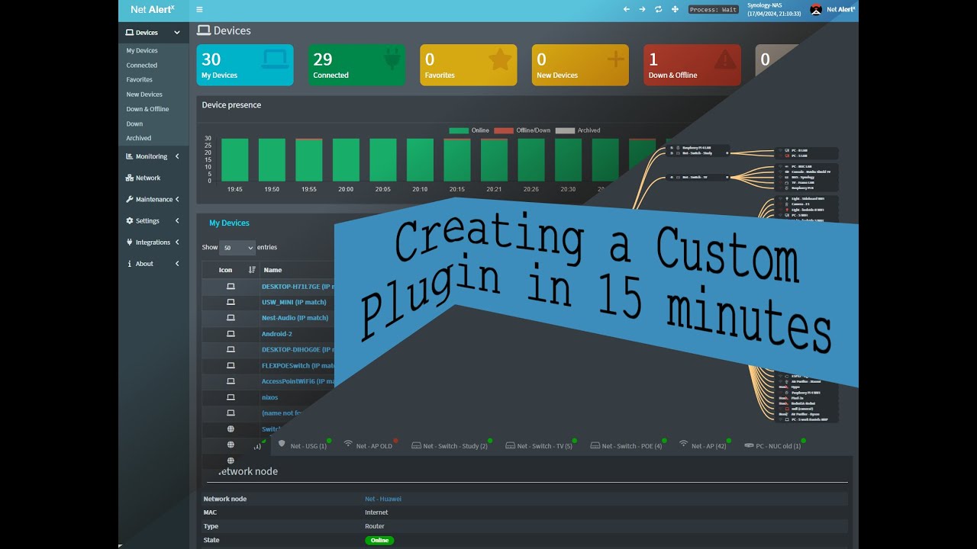Open the Network sidebar item
This screenshot has height=549, width=977.
pos(153,178)
